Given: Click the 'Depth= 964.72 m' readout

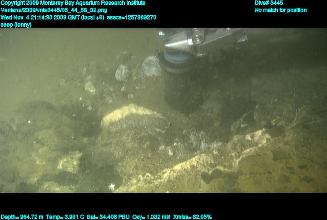Looking at the screenshot, I should 22,217.
